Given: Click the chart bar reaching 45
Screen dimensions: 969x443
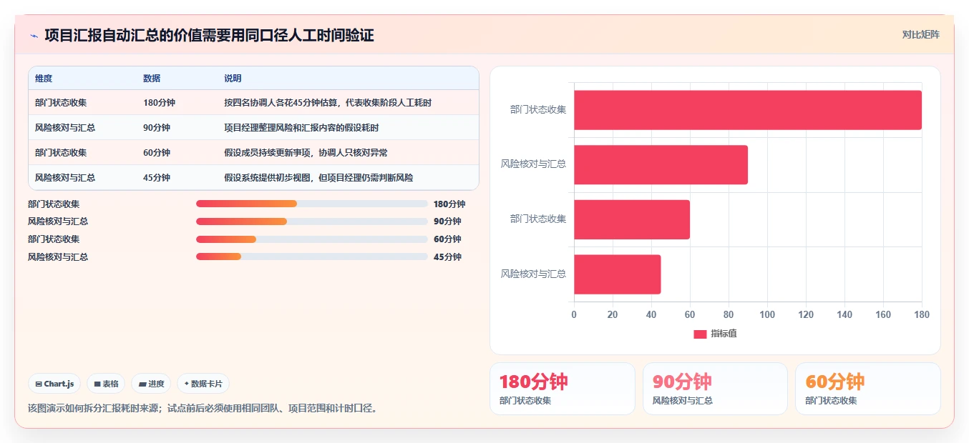Looking at the screenshot, I should click(617, 274).
